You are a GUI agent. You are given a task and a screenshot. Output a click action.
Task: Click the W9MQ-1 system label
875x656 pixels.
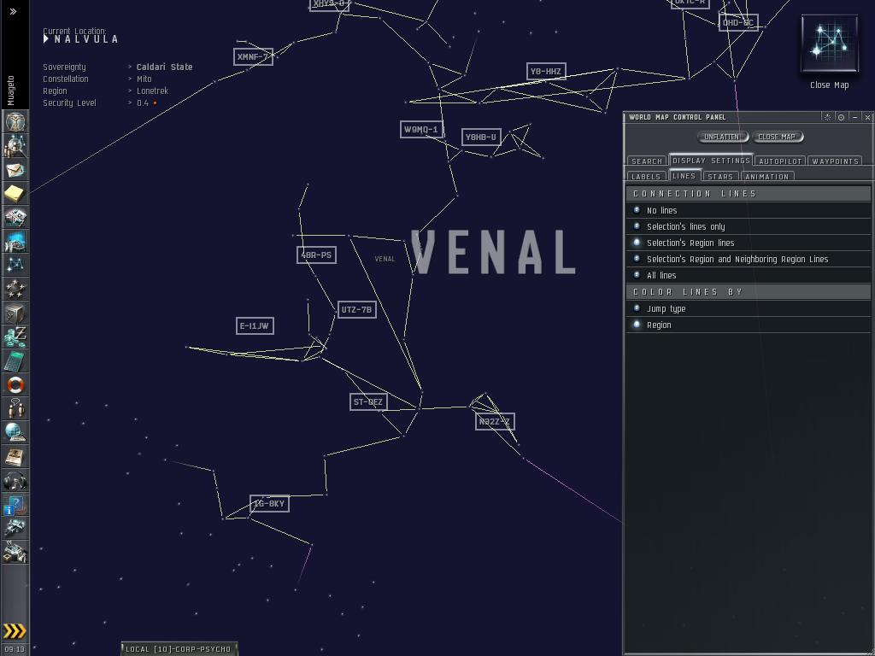[x=422, y=130]
